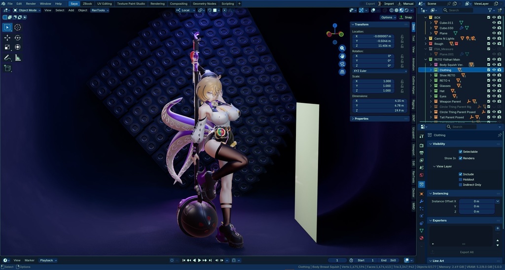Switch to the Geometry Nodes workspace
Viewport: 505px width, 270px height.
click(x=204, y=3)
